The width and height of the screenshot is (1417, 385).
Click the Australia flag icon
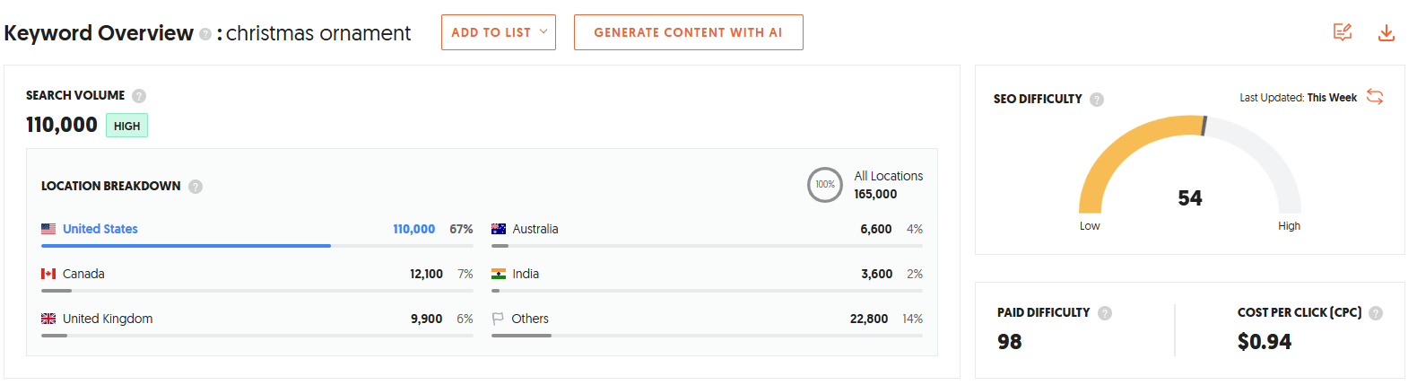coord(499,229)
